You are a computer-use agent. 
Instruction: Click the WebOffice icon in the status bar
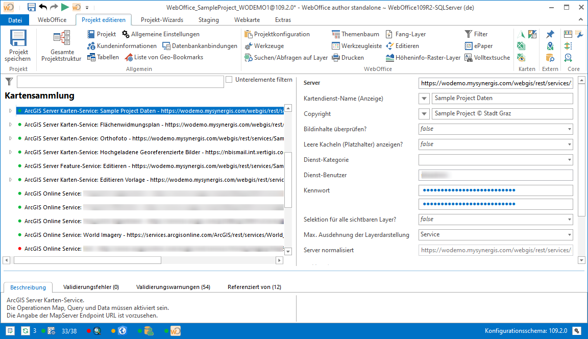coord(176,331)
